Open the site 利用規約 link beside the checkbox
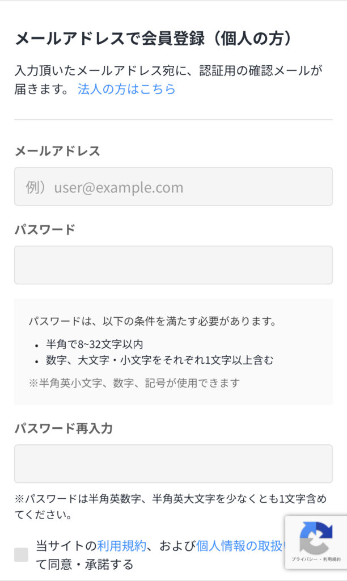This screenshot has width=347, height=581. coord(122,546)
